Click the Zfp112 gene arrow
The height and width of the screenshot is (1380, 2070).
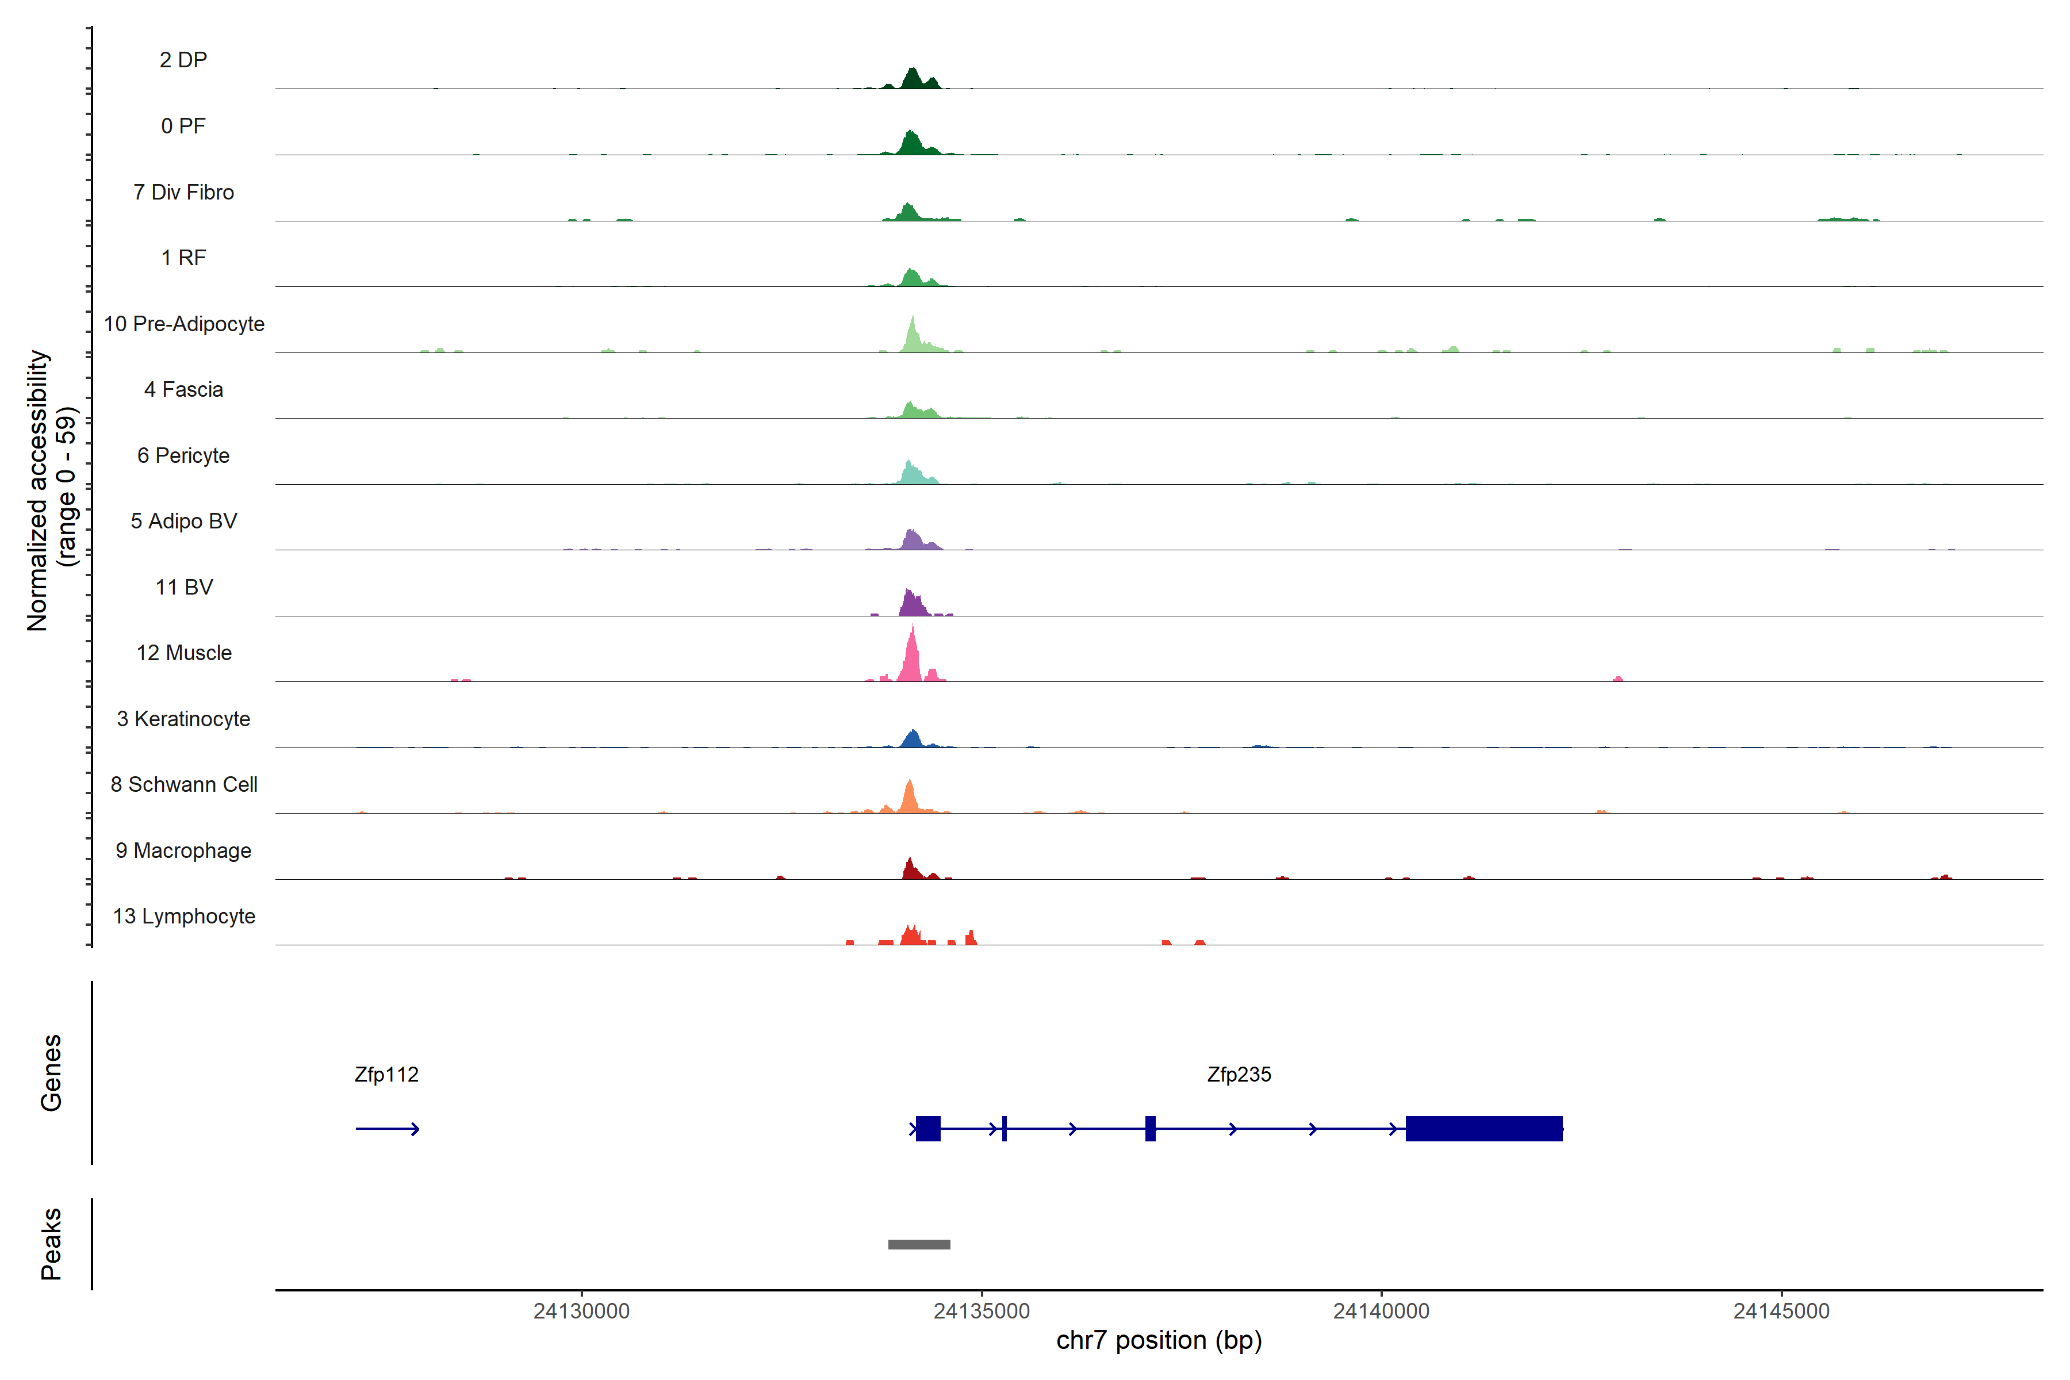pyautogui.click(x=387, y=1128)
